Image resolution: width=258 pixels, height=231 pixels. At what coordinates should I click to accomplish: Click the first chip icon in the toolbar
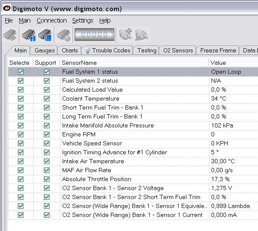coord(10,35)
